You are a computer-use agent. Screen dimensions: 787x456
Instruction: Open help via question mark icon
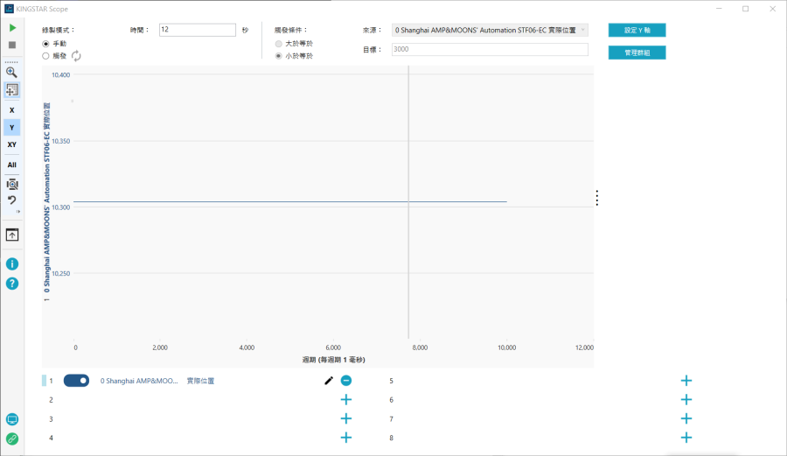click(12, 284)
